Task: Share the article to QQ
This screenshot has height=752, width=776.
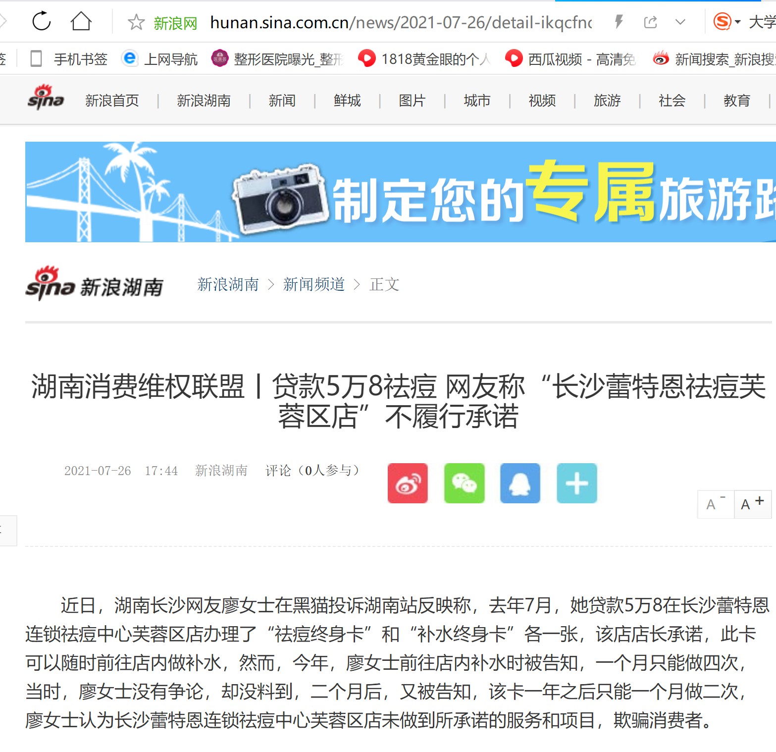Action: pyautogui.click(x=520, y=483)
